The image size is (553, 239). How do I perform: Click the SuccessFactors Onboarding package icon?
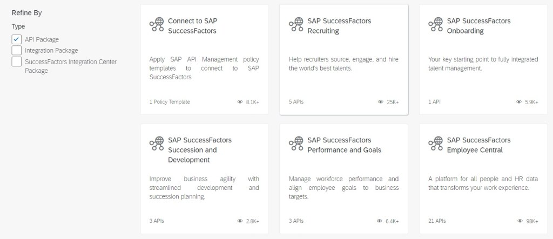click(x=435, y=25)
